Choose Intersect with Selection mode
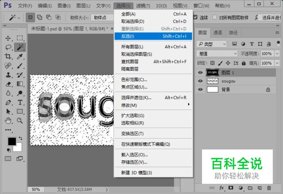 [x=58, y=17]
